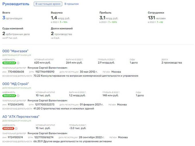Image resolution: width=195 pixels, height=146 pixels.
Task: Click ИНН 9725043495 of МД Строй
Action: [16, 105]
